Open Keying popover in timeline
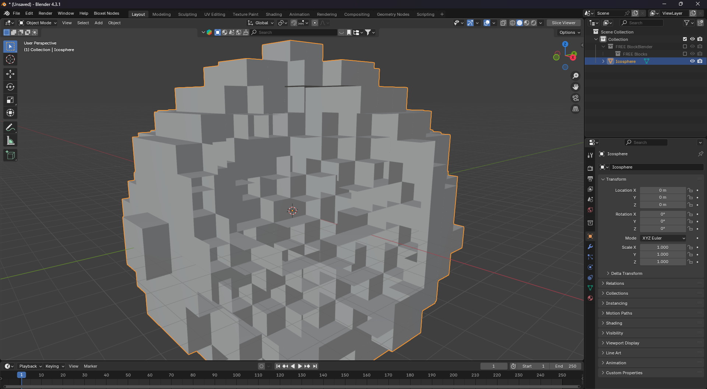This screenshot has width=707, height=389. click(54, 366)
